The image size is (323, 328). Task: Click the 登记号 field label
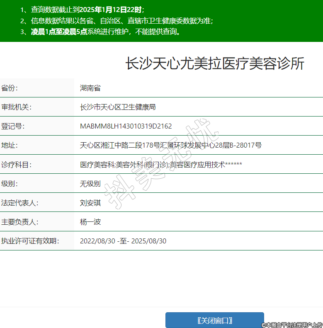(x=13, y=126)
